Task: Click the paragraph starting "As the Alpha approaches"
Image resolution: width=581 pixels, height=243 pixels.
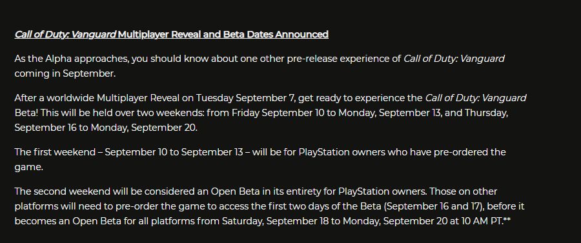Action: click(x=260, y=66)
